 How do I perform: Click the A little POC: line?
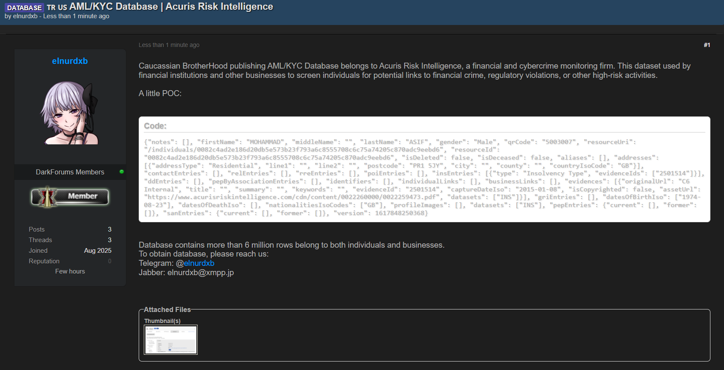(160, 94)
